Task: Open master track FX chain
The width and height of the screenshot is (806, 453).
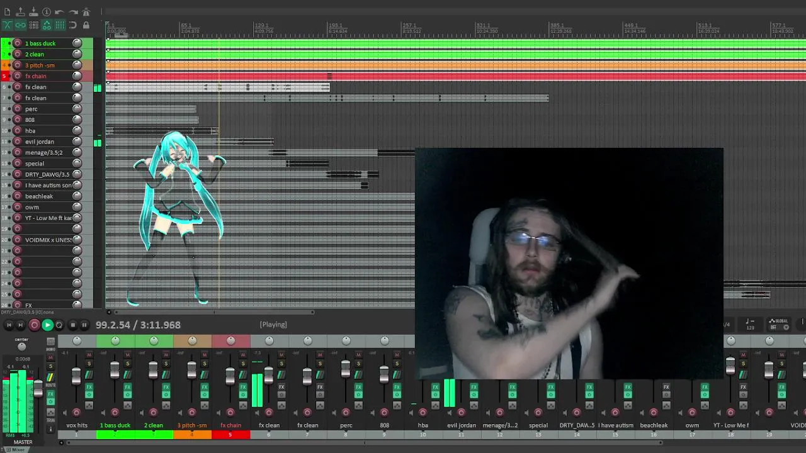Action: point(50,394)
